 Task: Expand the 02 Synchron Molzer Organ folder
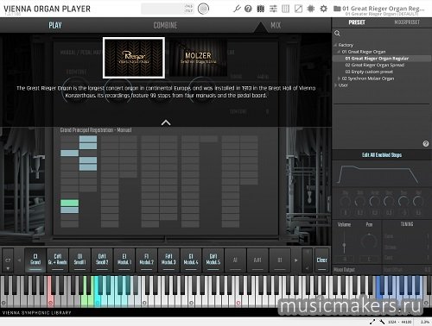pyautogui.click(x=339, y=78)
